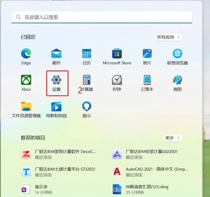Image resolution: width=210 pixels, height=197 pixels.
Task: Open Microsoft Store
Action: coord(117,57)
